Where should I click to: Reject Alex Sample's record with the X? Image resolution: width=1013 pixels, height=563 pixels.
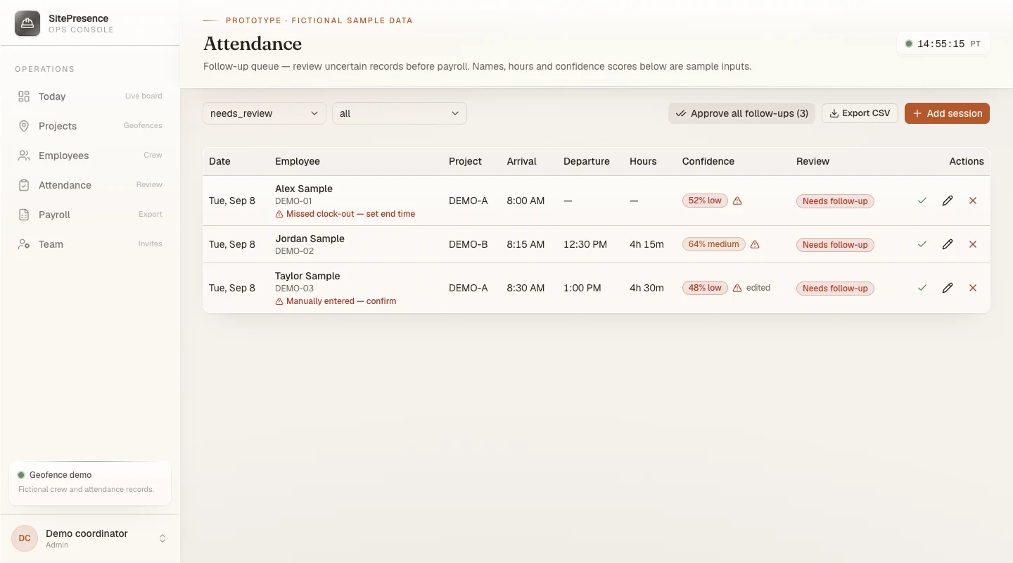pos(973,201)
